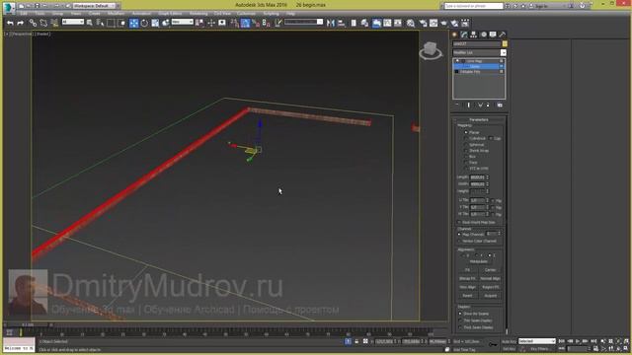
Task: Click the Align tool icon
Action: 342,24
